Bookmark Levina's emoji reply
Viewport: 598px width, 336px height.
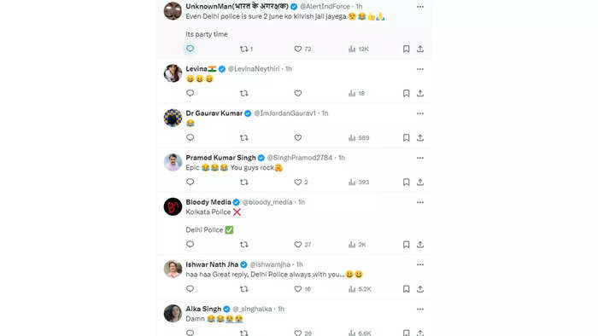(406, 93)
